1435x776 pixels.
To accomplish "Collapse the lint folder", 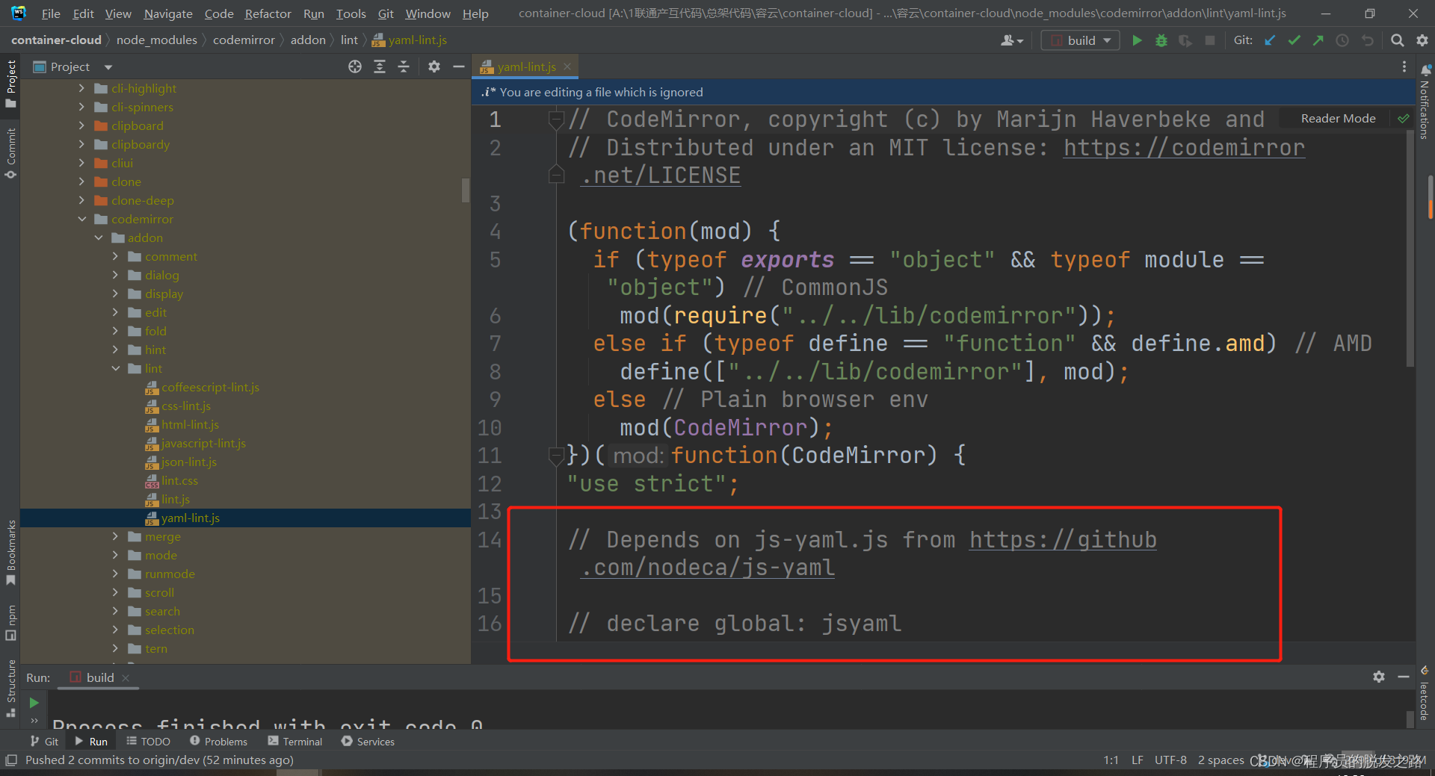I will tap(116, 368).
